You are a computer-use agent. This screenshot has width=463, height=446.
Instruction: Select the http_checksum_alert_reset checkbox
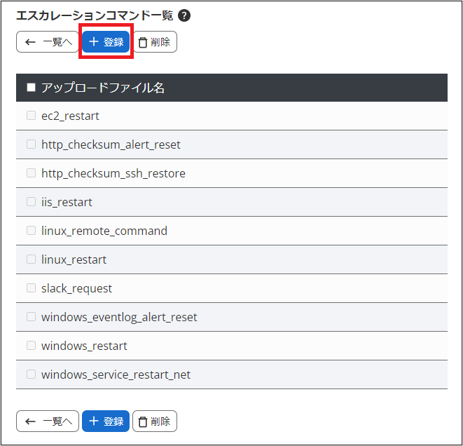pos(31,144)
